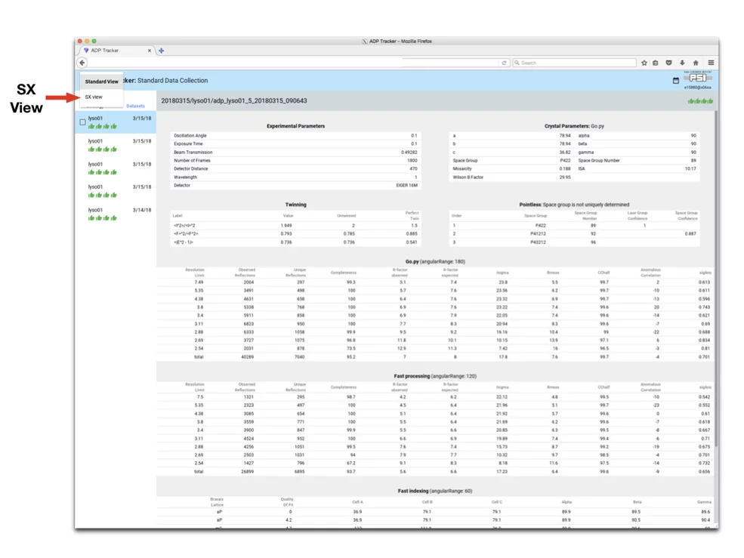Screen dimensions: 744x558
Task: Click the vertical scrollbar of results panel
Action: 716,279
